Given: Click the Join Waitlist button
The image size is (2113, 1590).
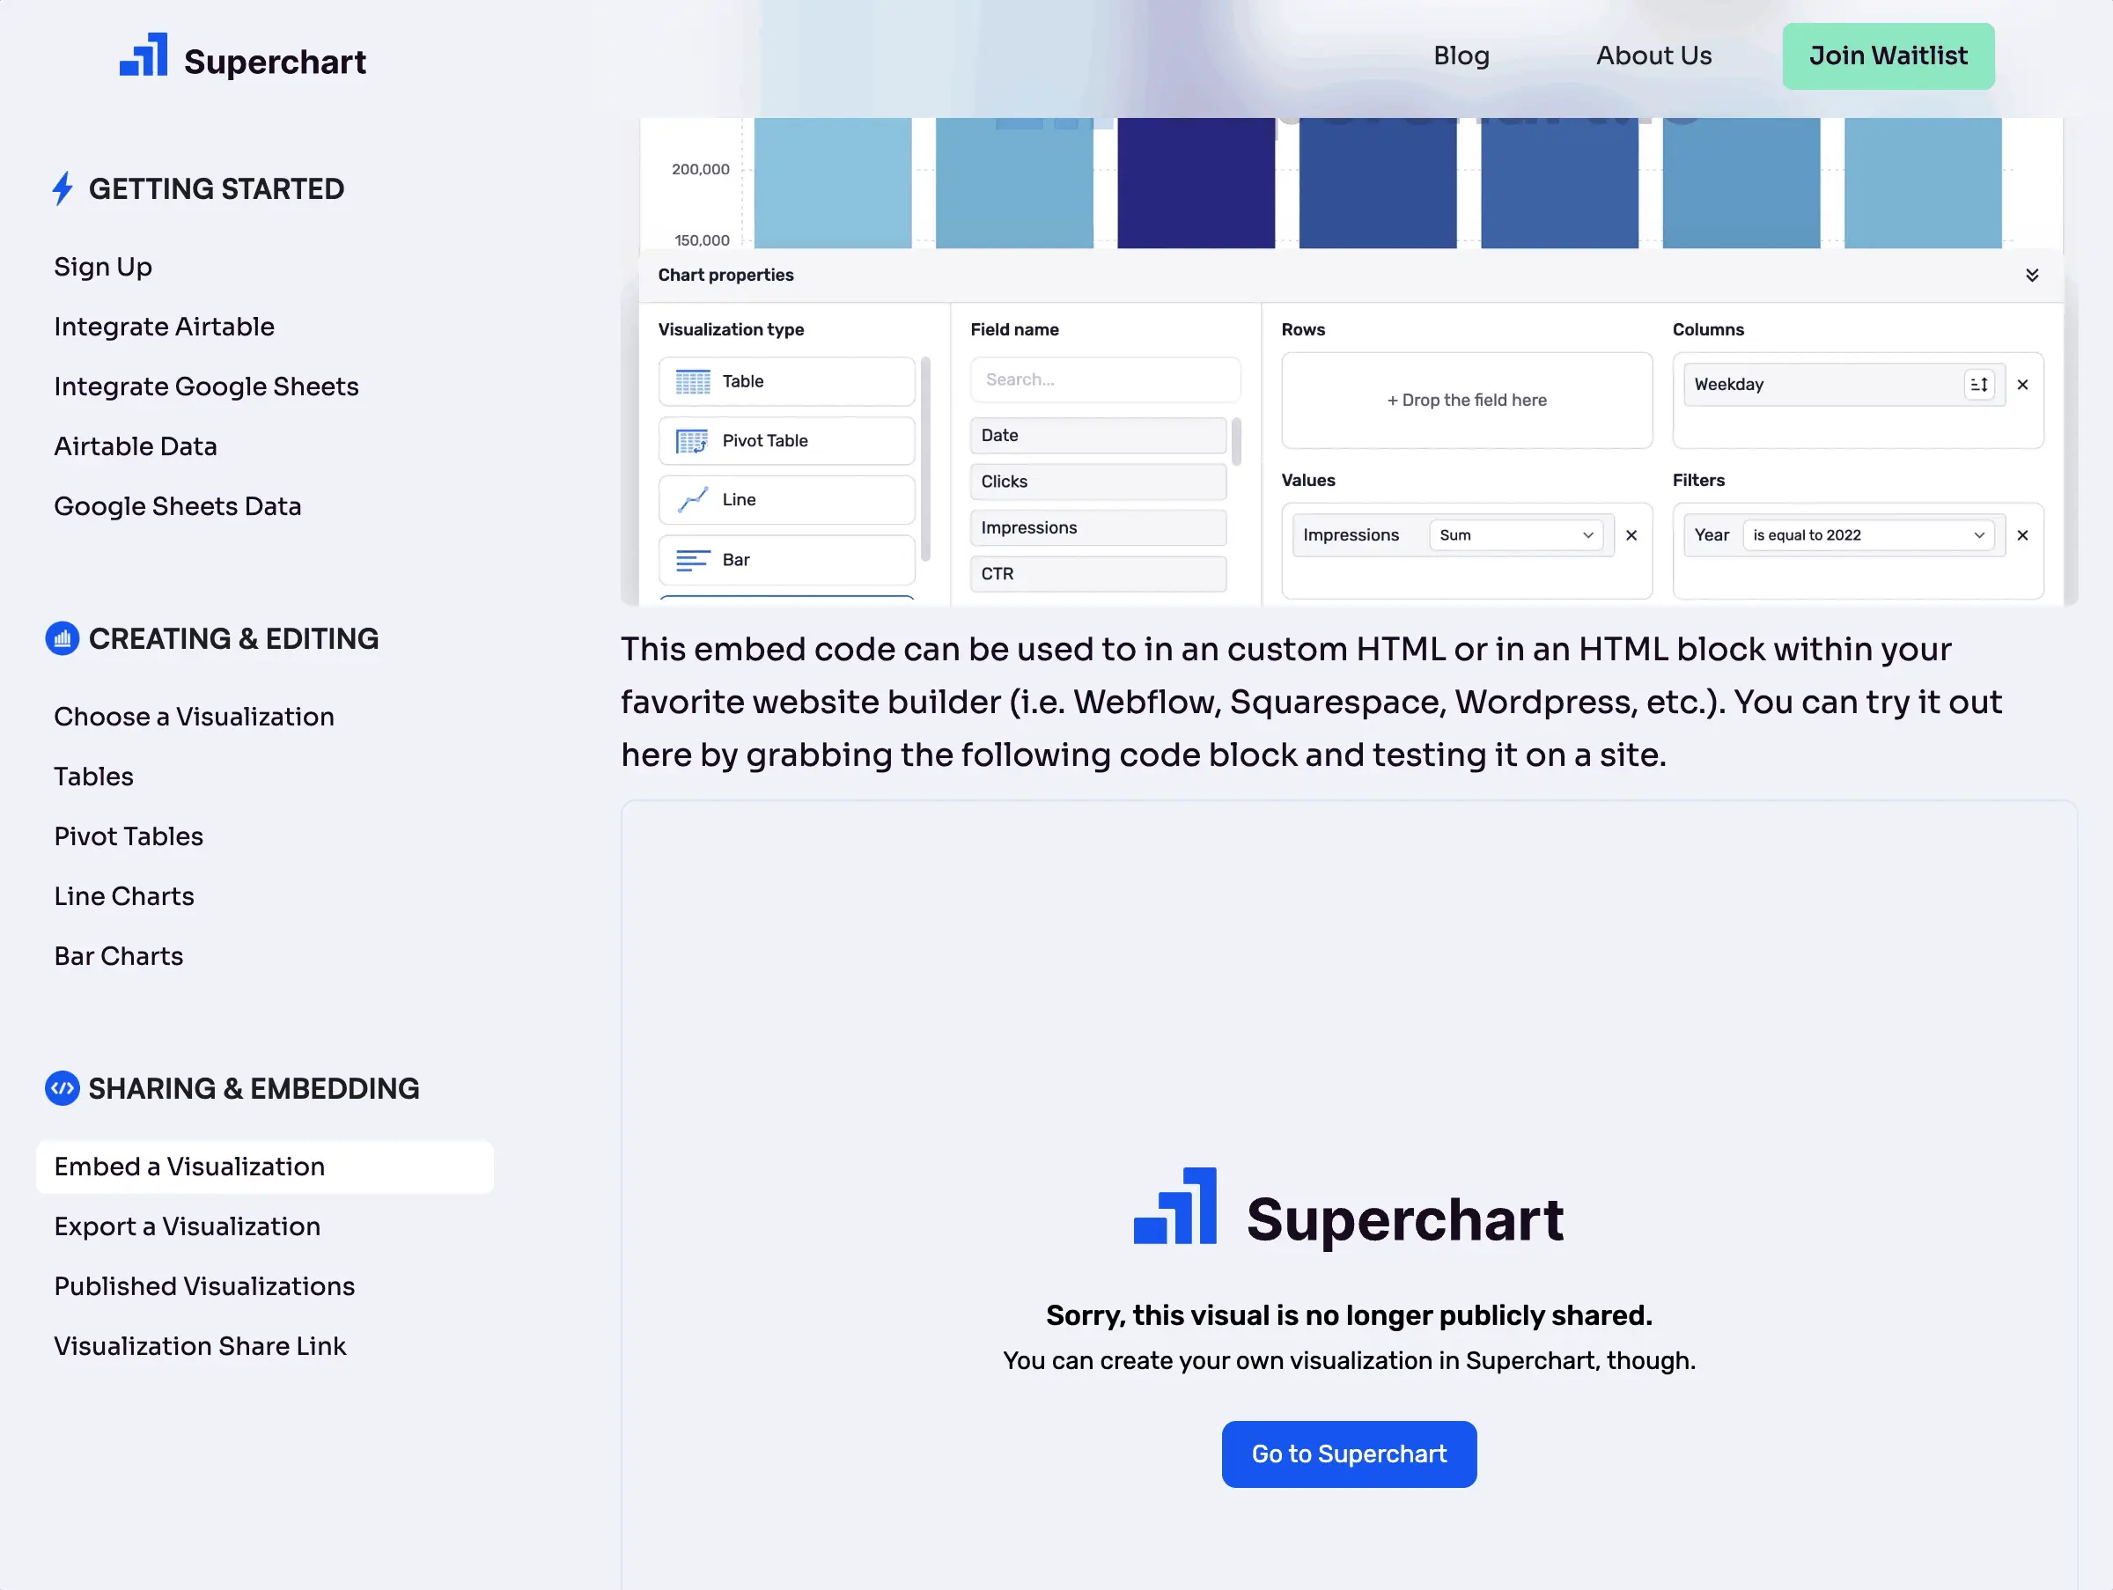Looking at the screenshot, I should [x=1888, y=56].
